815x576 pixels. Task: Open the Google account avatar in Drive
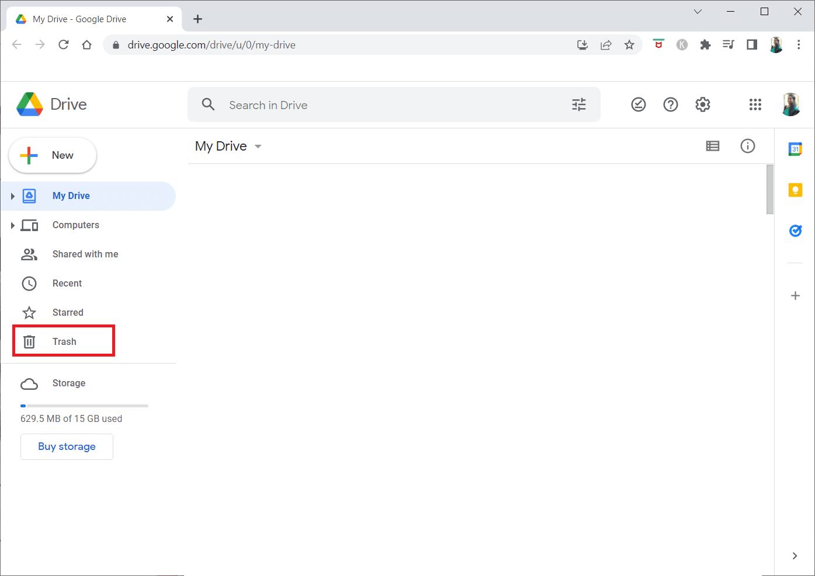point(791,104)
